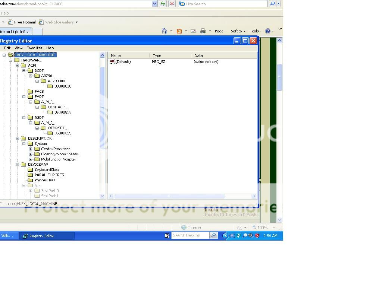Open the Read Mail icon on toolbar
382x286 pixels.
pos(193,31)
